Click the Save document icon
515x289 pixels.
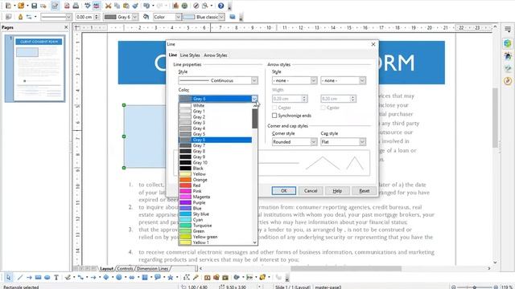tap(34, 6)
